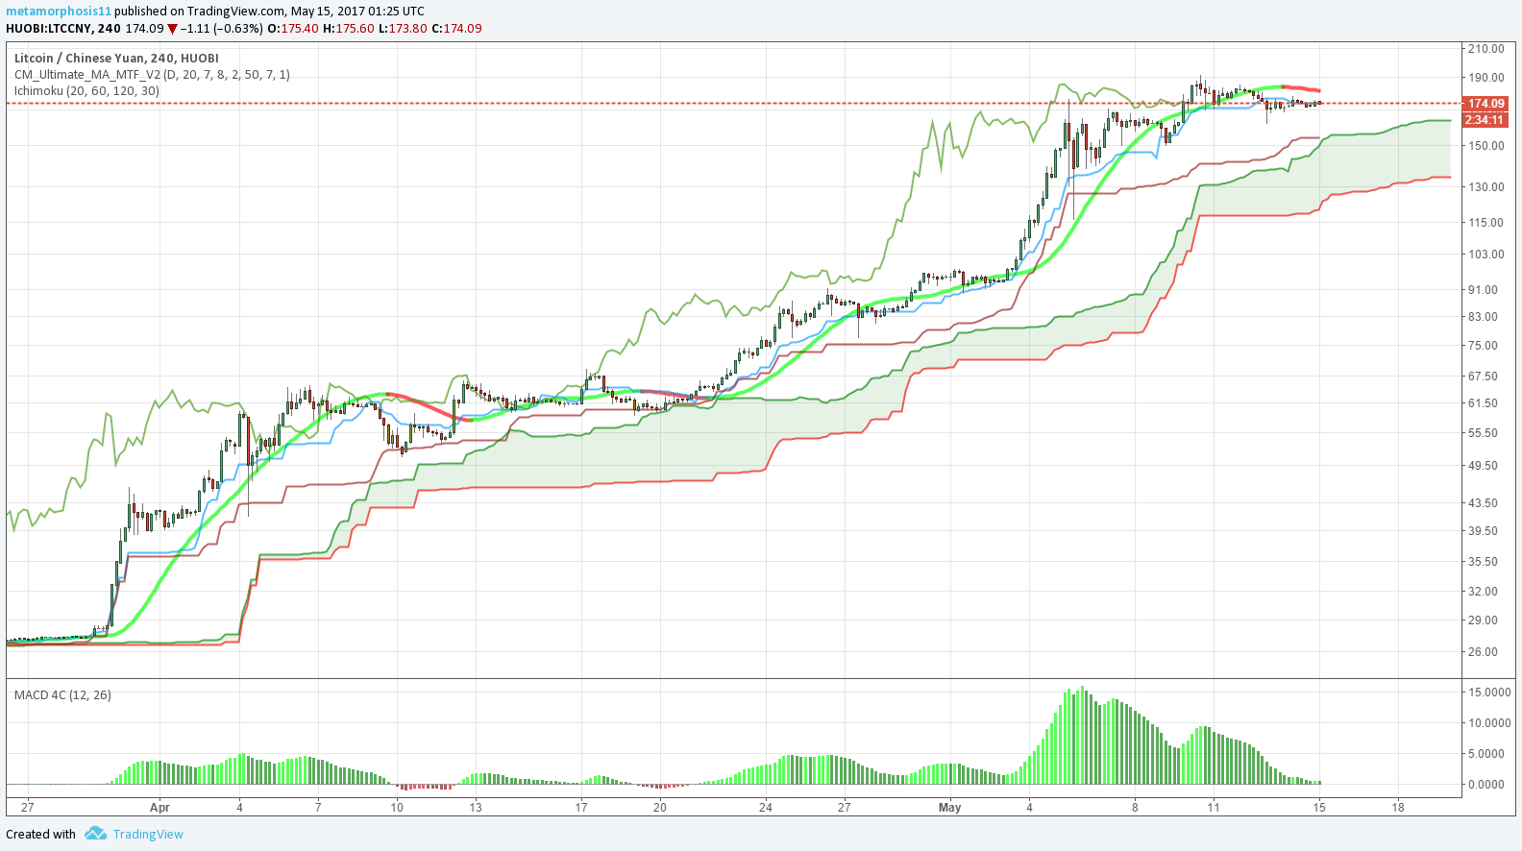Click the H:175.60 high value
The image size is (1522, 851).
click(348, 28)
